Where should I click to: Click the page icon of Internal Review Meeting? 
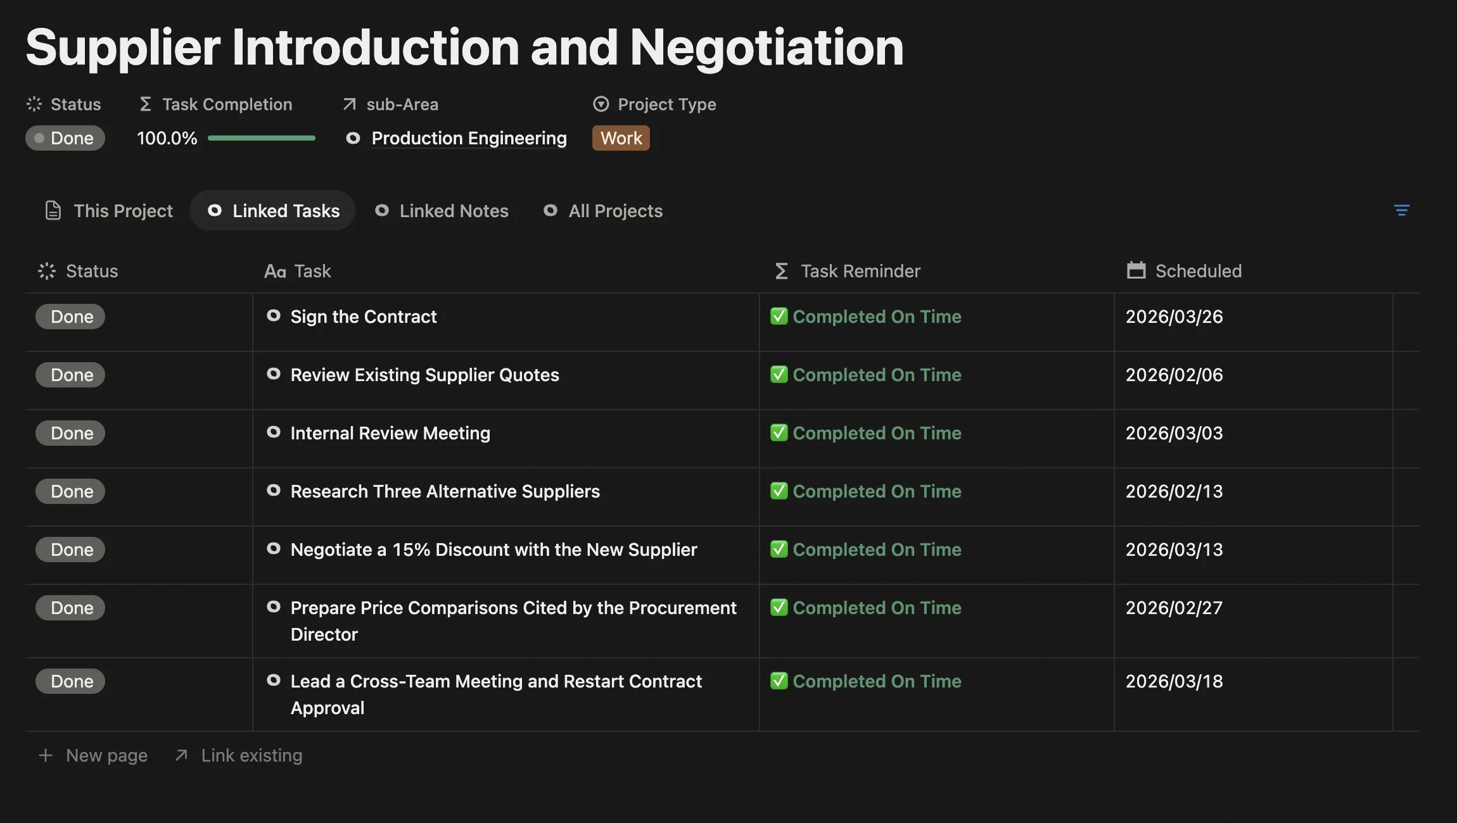click(274, 432)
